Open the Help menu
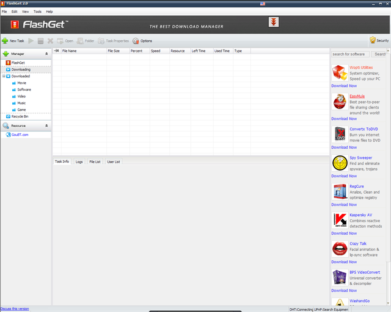The height and width of the screenshot is (312, 391). tap(49, 12)
